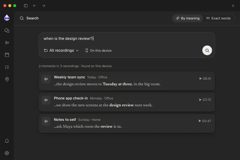The image size is (240, 160).
Task: Click the app logo droplet icon
Action: (x=7, y=18)
